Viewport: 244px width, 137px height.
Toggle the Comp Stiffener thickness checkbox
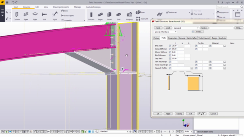point(170,49)
